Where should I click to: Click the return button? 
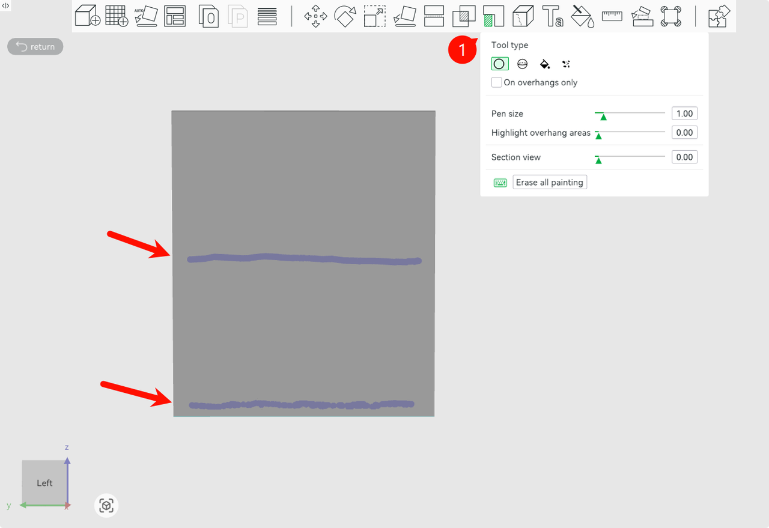point(35,47)
